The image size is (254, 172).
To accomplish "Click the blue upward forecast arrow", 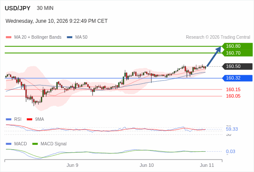I will pyautogui.click(x=214, y=56).
